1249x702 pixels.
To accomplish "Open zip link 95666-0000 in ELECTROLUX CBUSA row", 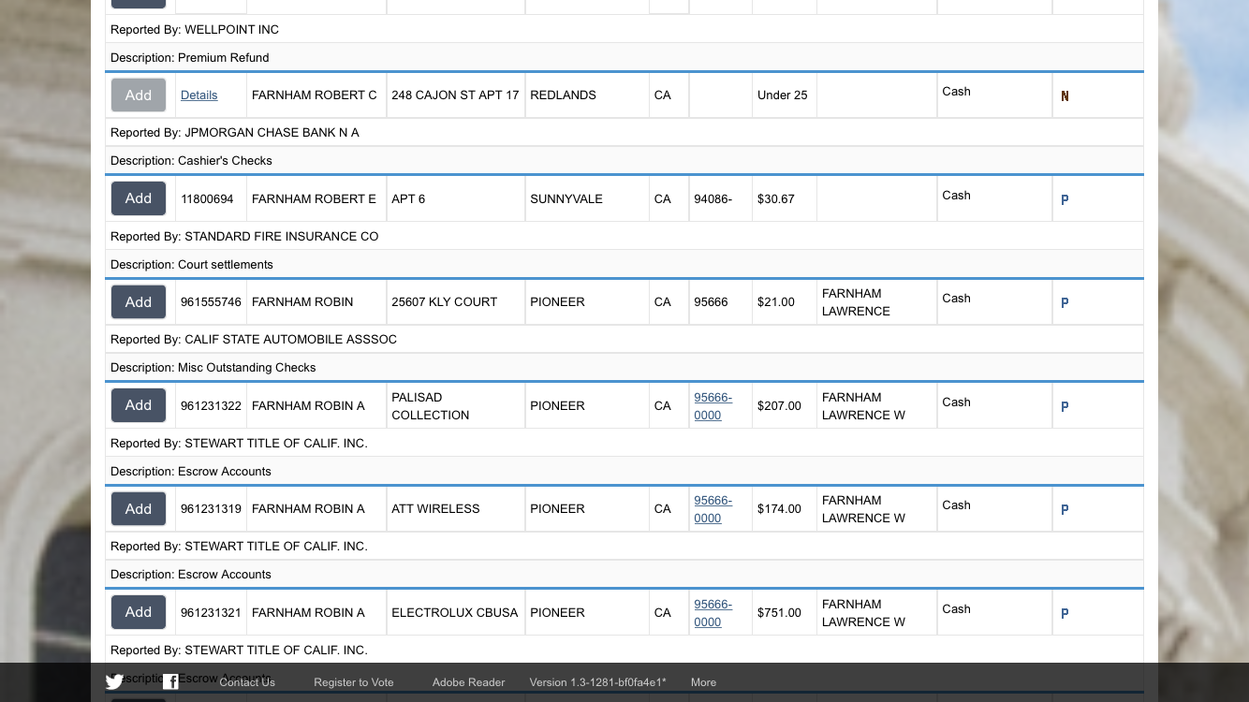I will click(x=713, y=613).
